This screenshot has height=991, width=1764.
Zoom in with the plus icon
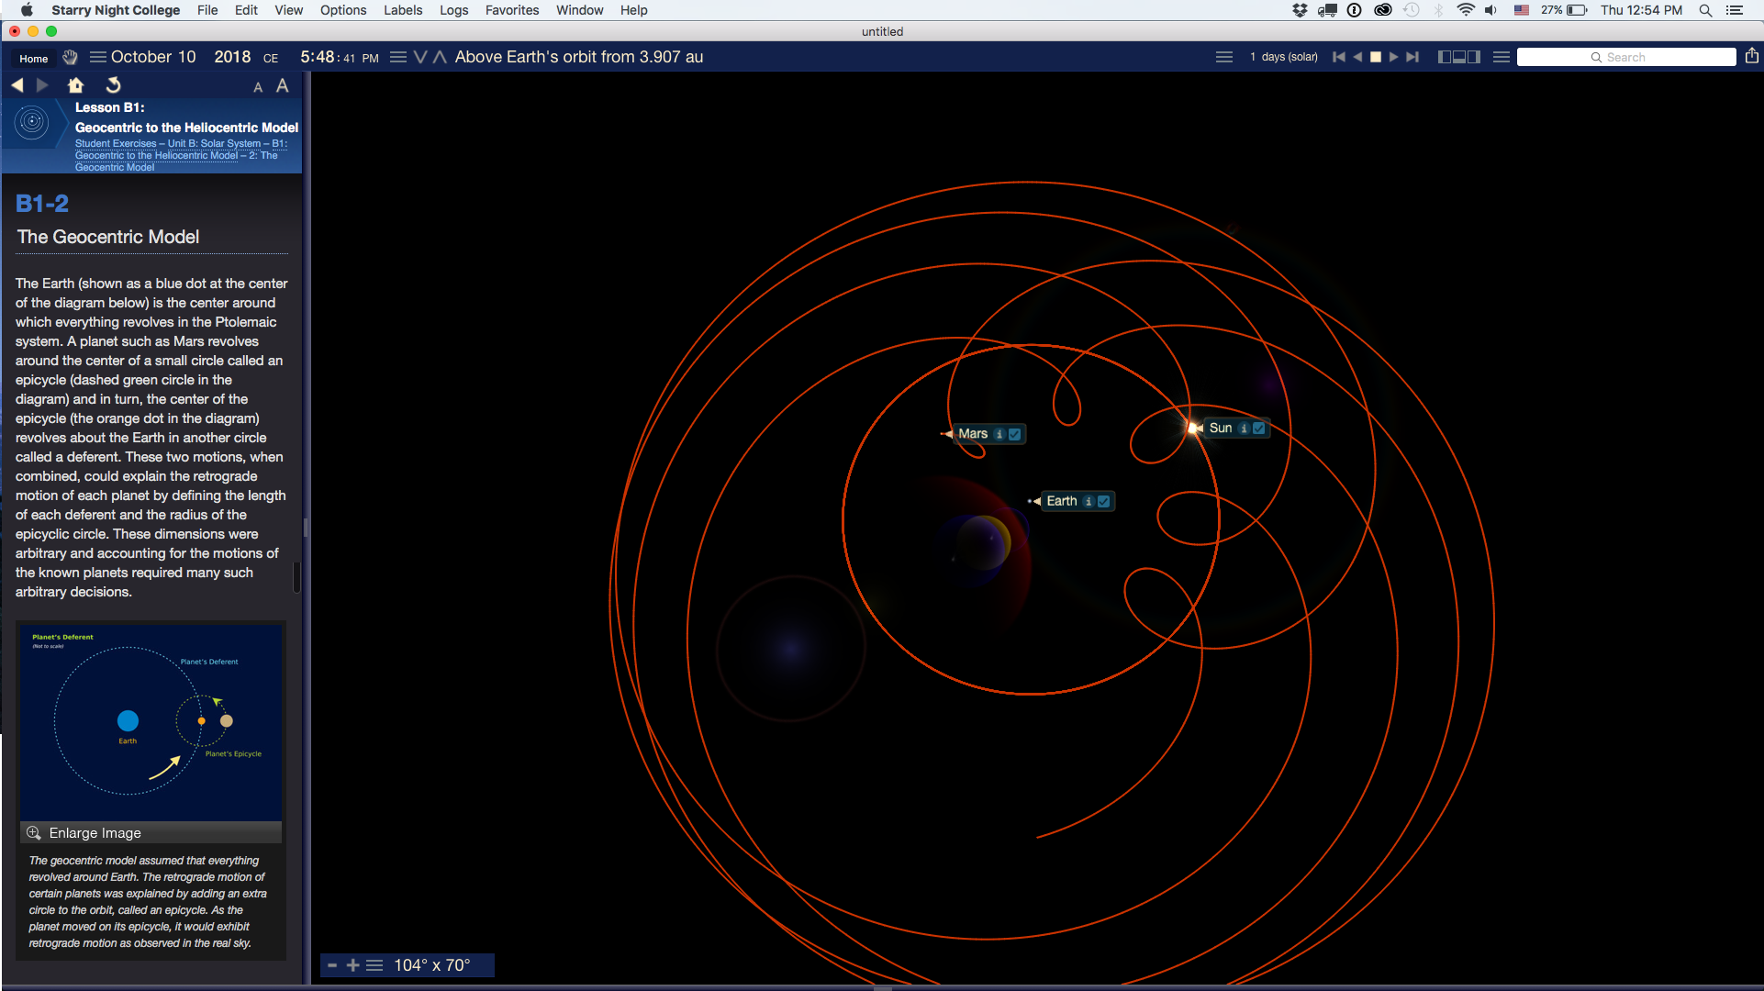pos(352,965)
